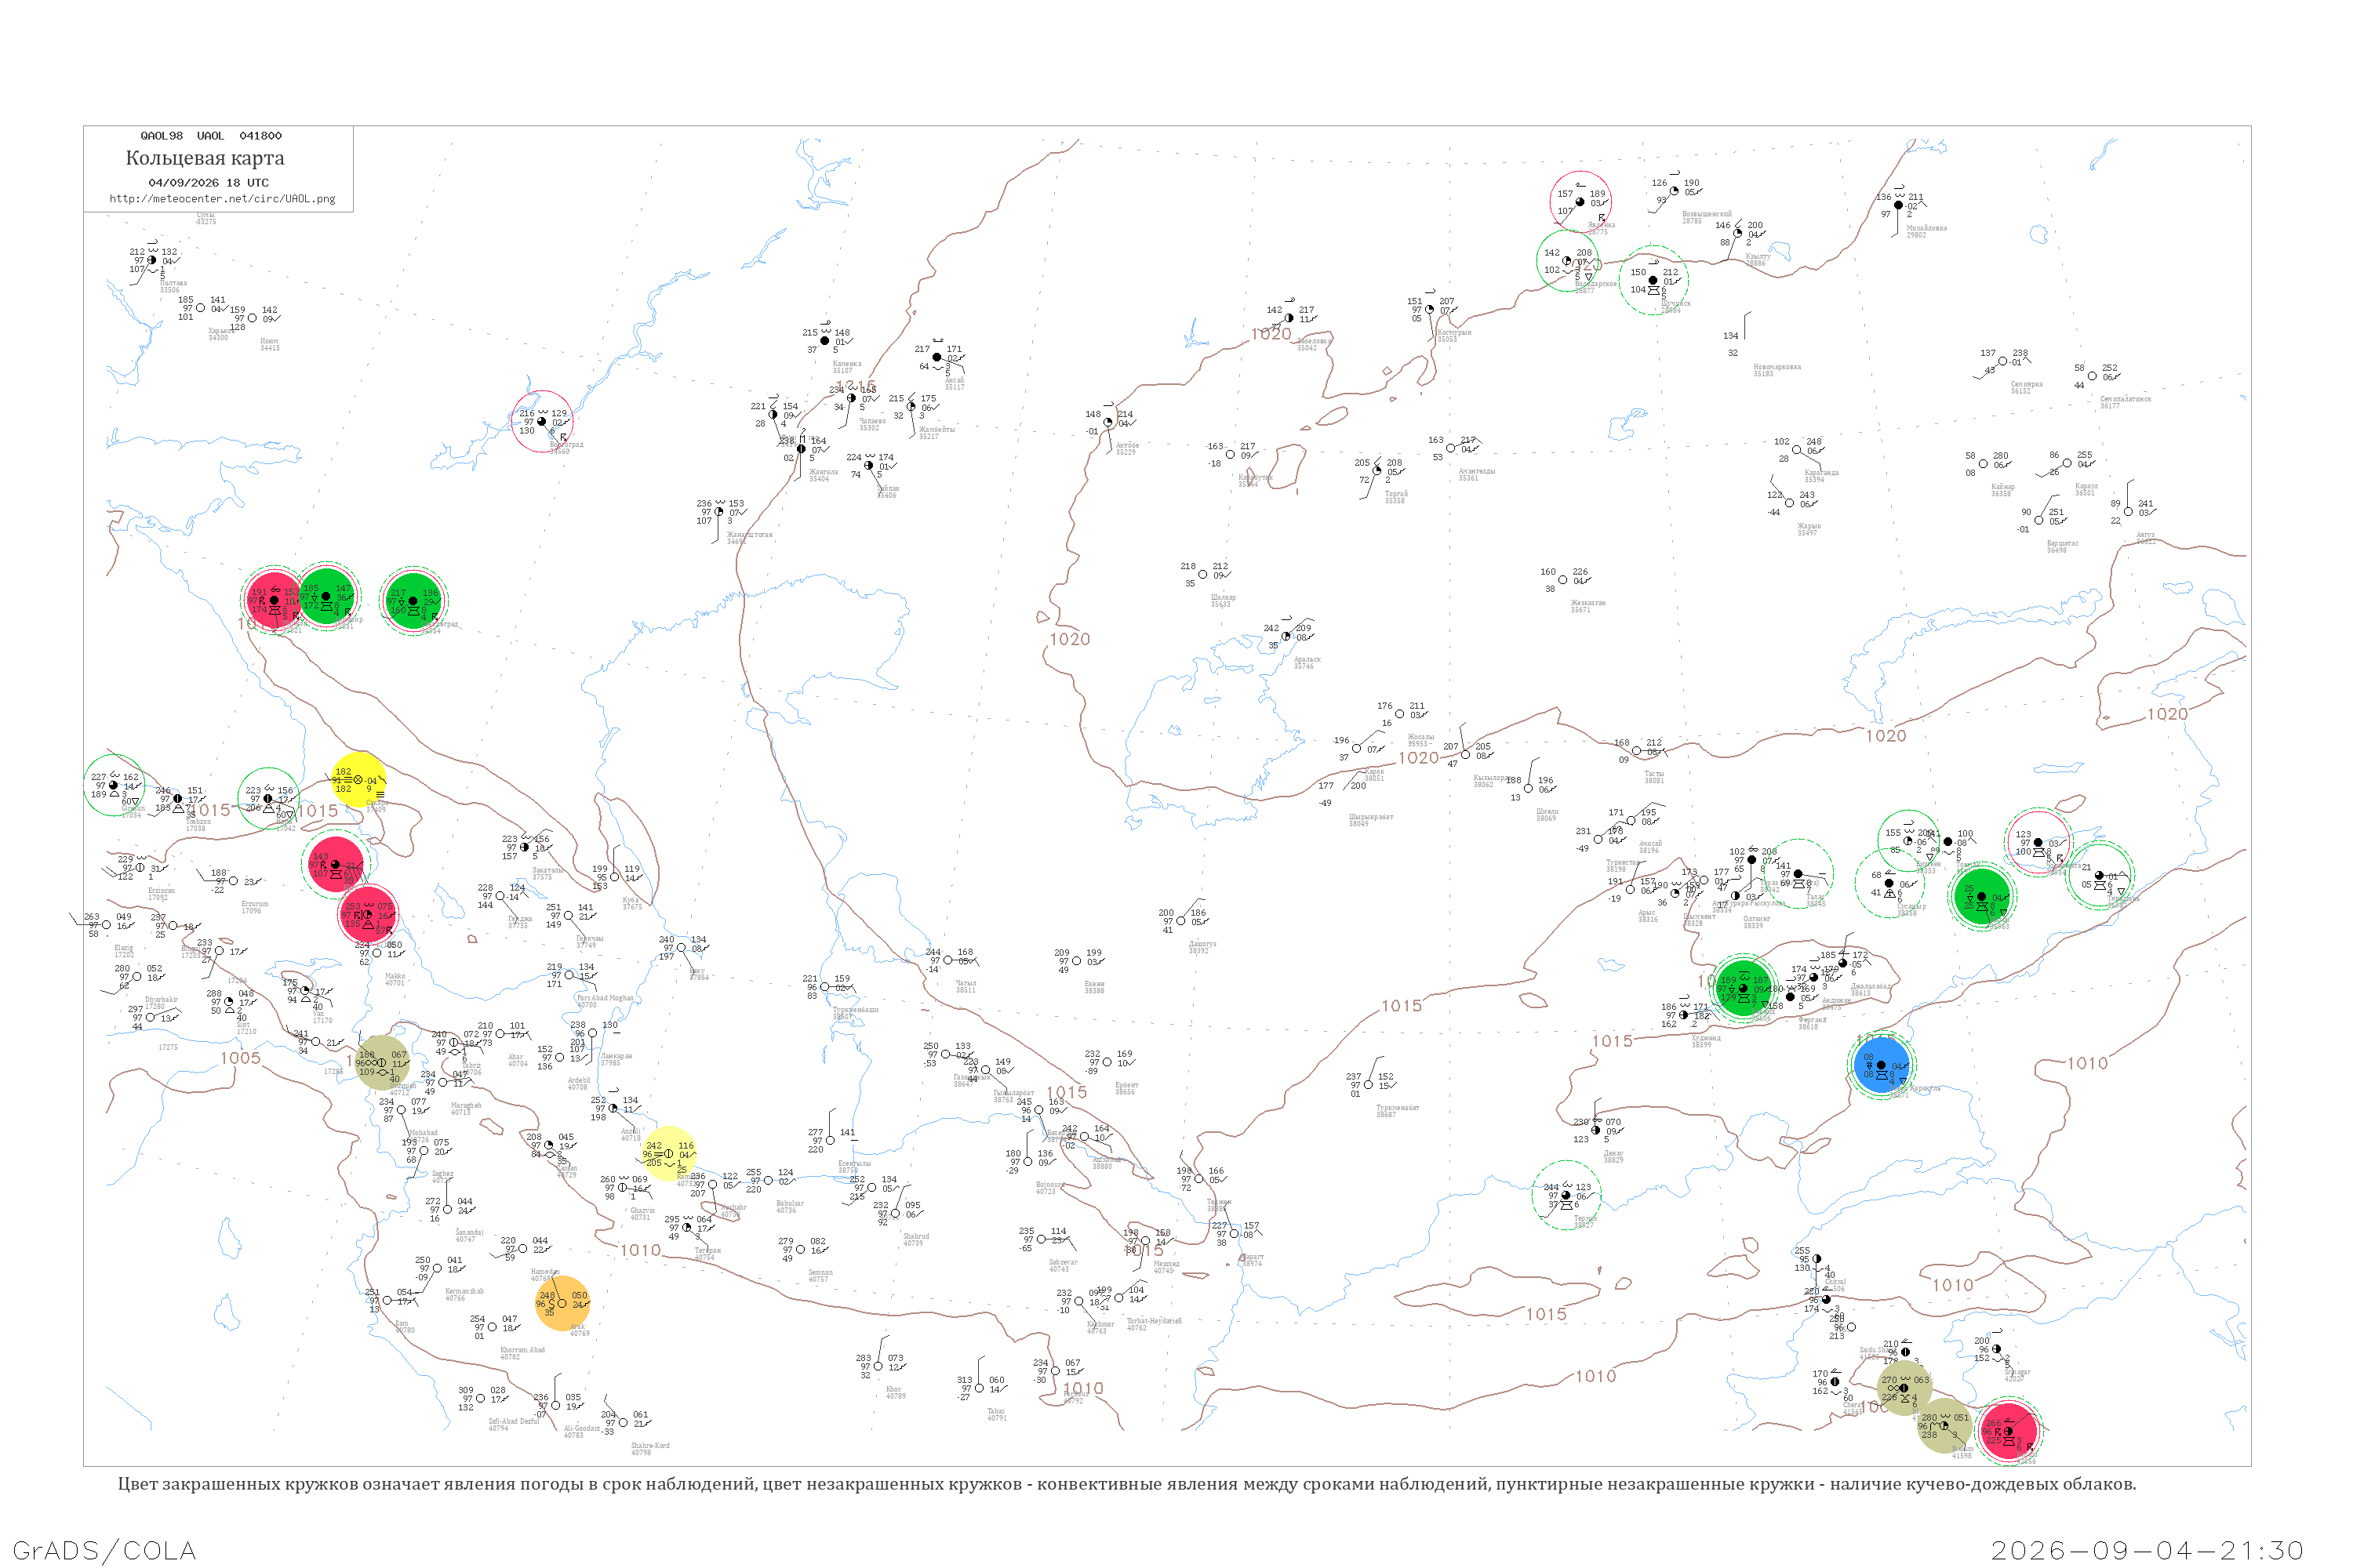Click the Russian legend caption below map
Viewport: 2353px width, 1568px height.
(x=1126, y=1484)
